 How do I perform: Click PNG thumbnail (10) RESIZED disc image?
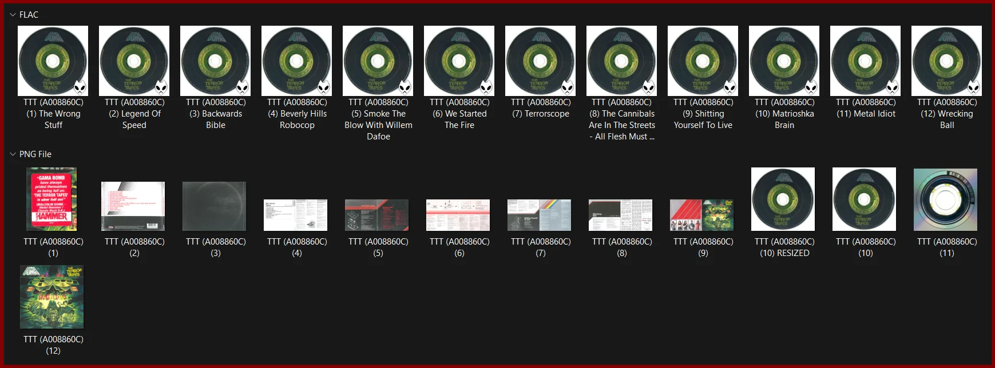coord(783,199)
